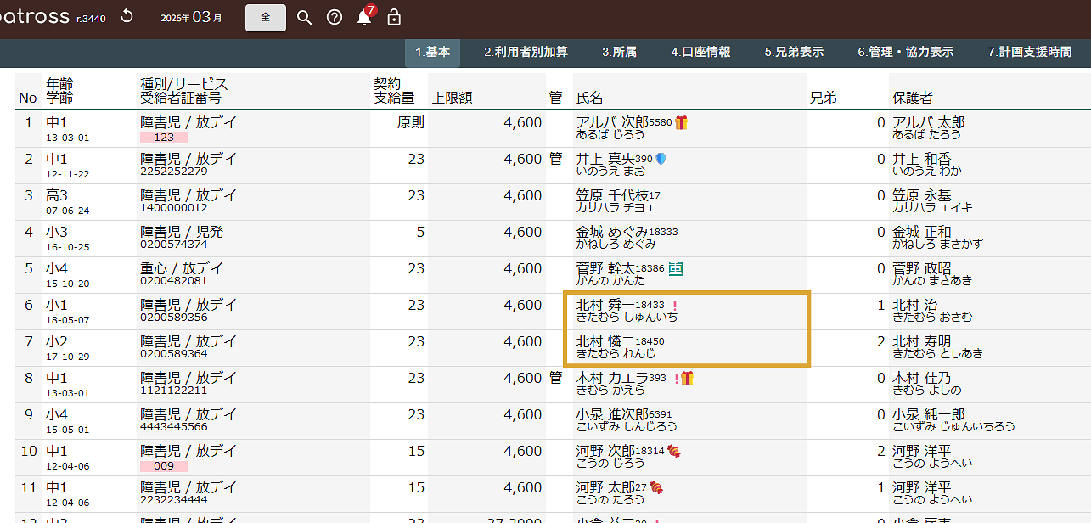Click the pink 123 certificate number field

pyautogui.click(x=164, y=138)
